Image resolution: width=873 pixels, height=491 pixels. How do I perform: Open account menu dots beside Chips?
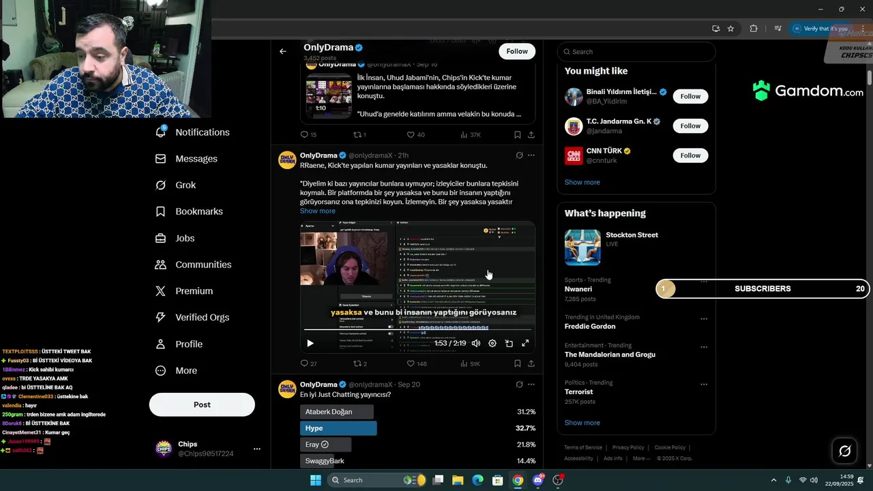pos(257,449)
